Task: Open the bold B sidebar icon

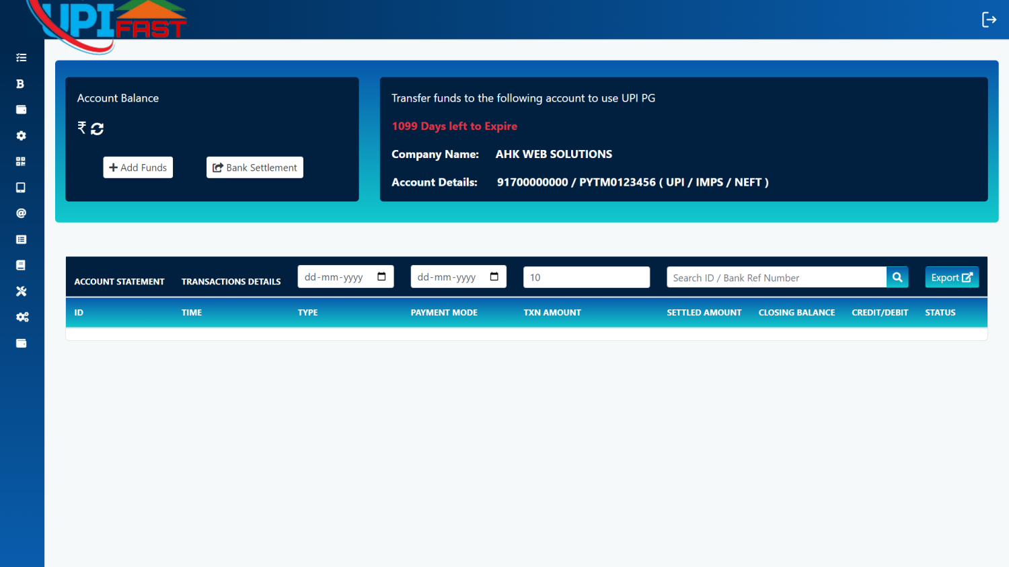Action: [20, 84]
